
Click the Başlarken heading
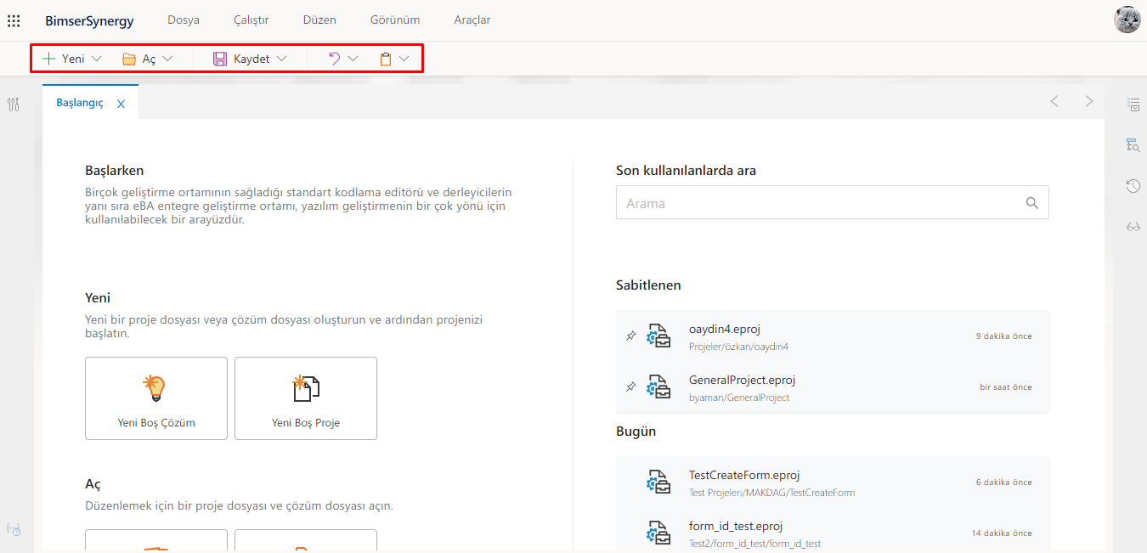point(114,170)
